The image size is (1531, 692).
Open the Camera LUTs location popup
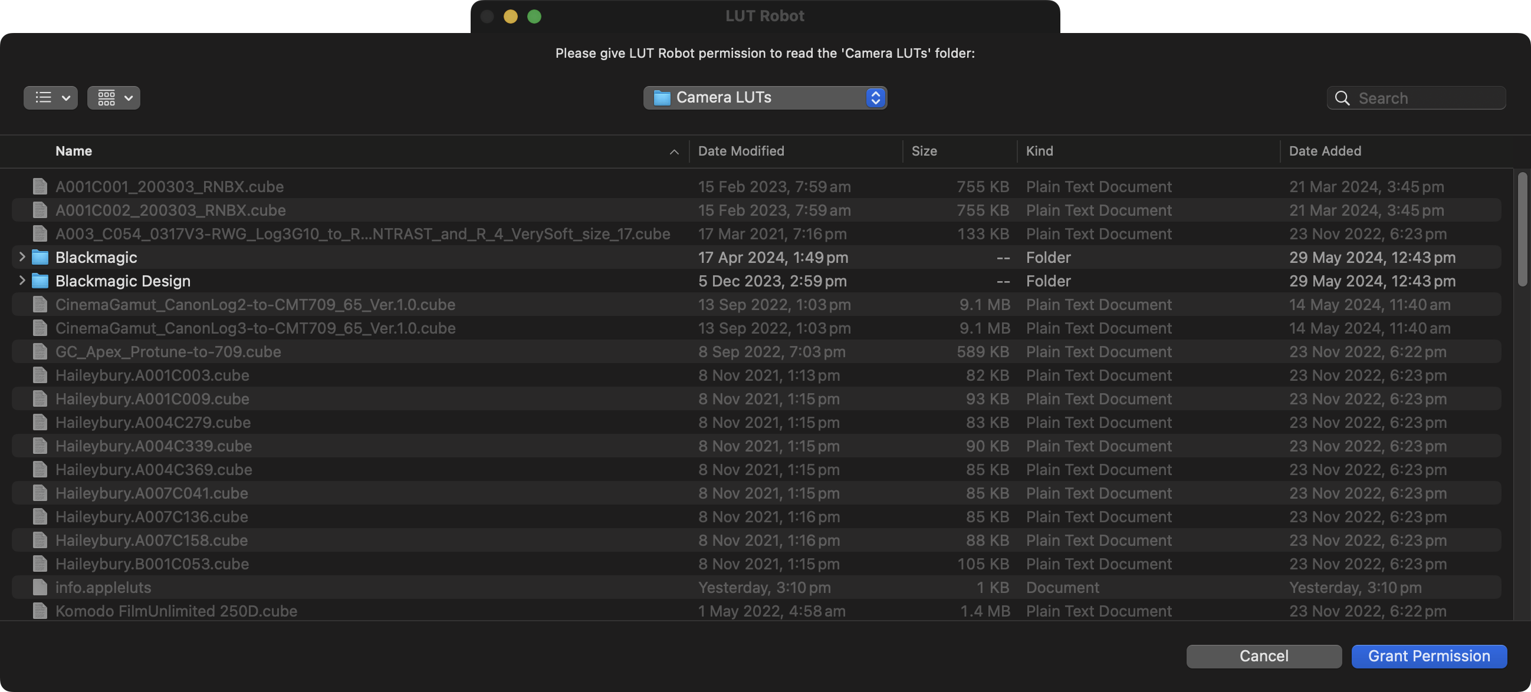[764, 97]
